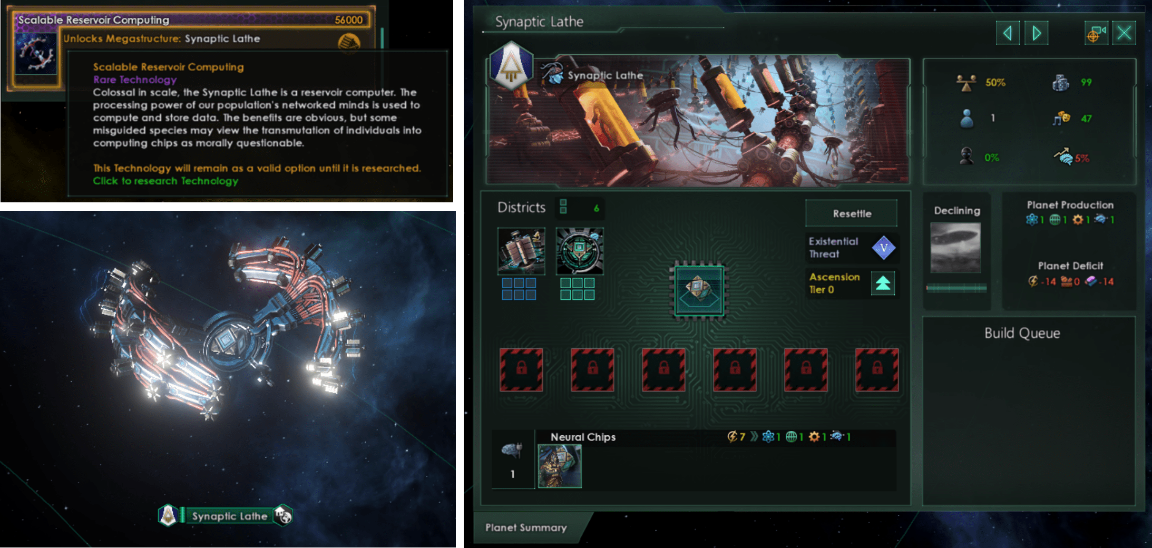The height and width of the screenshot is (548, 1152).
Task: Open Existential Threat crisis level badge
Action: pyautogui.click(x=884, y=248)
